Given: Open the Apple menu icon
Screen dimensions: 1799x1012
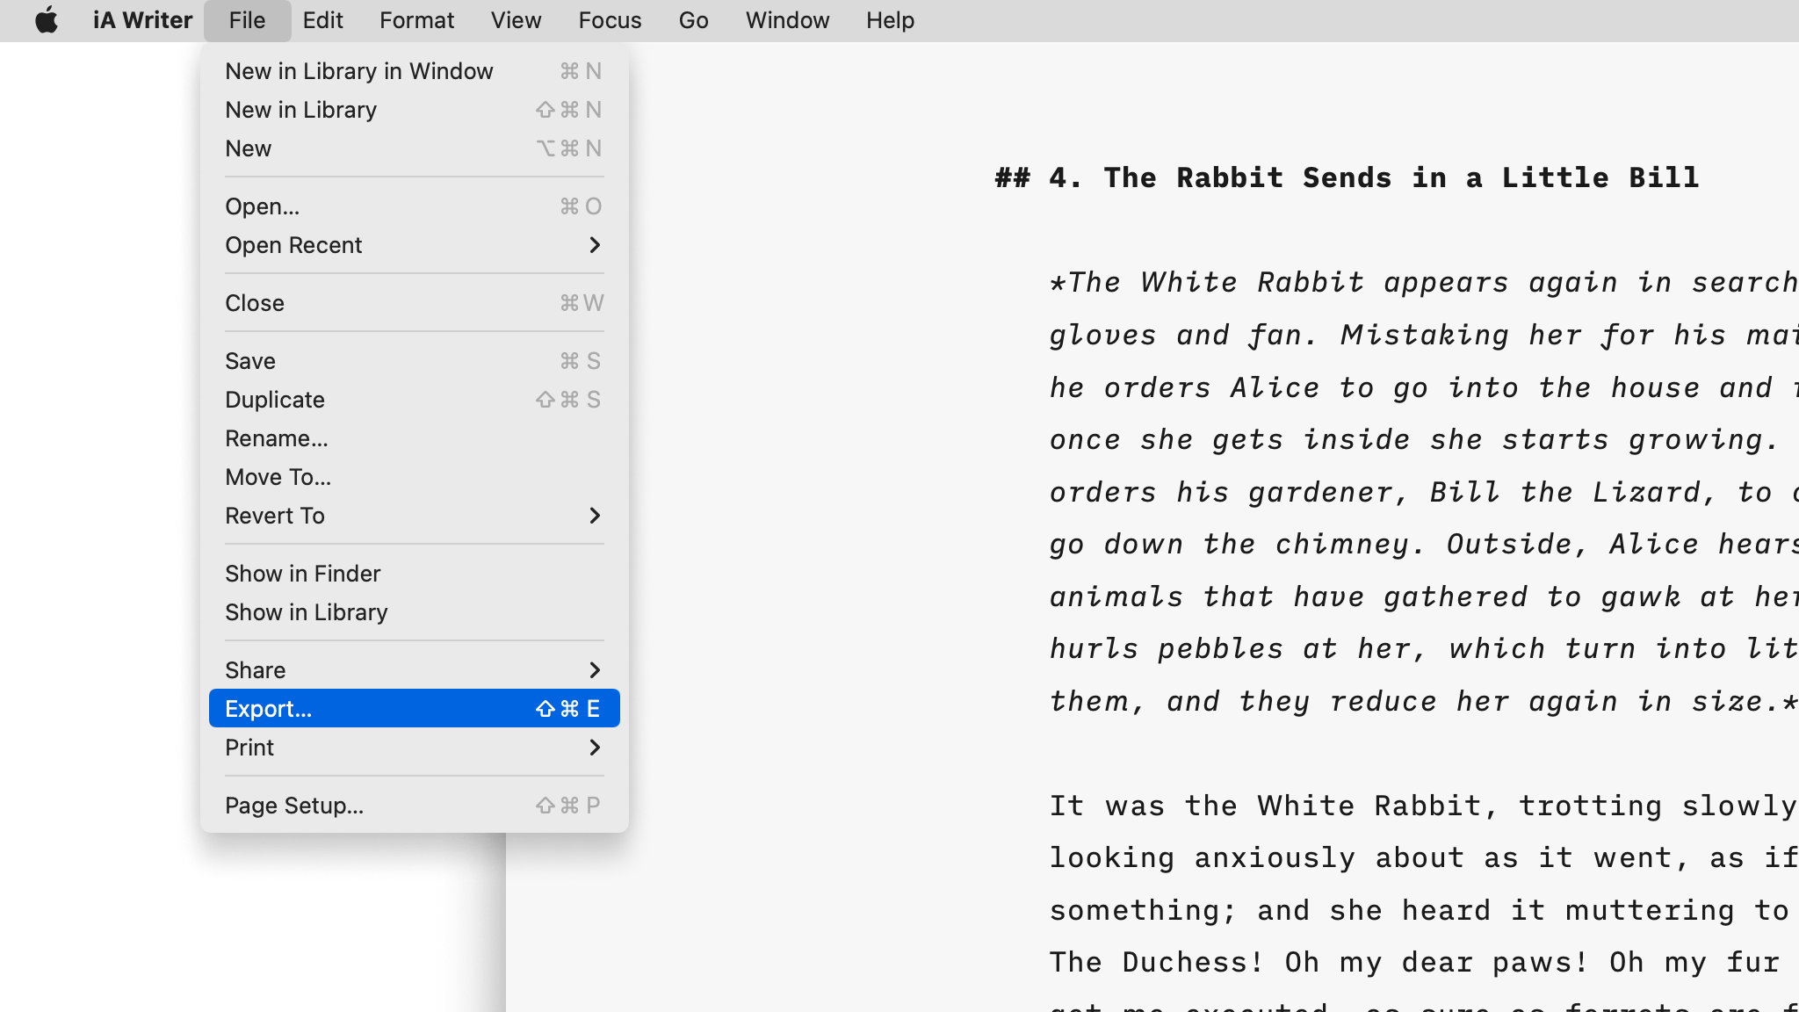Looking at the screenshot, I should (x=47, y=20).
